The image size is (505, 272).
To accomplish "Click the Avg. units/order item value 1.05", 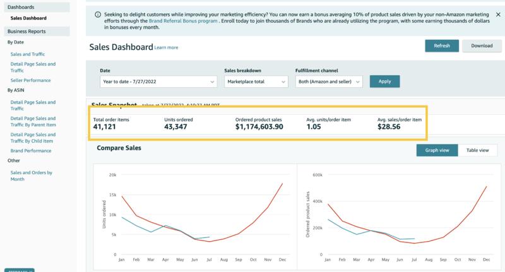I will point(314,127).
